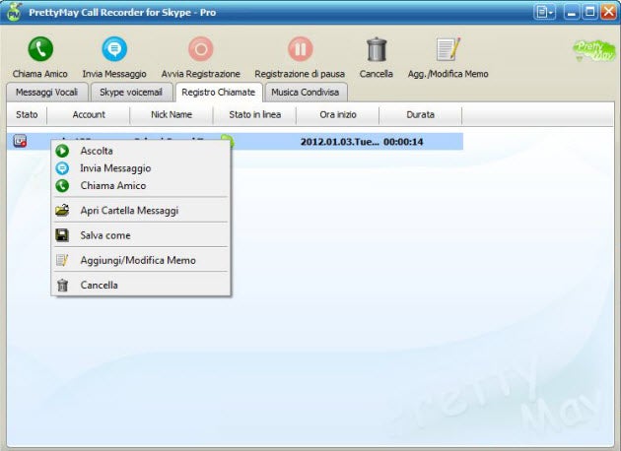621x451 pixels.
Task: Click the Cancella trash can toolbar icon
Action: pos(377,49)
